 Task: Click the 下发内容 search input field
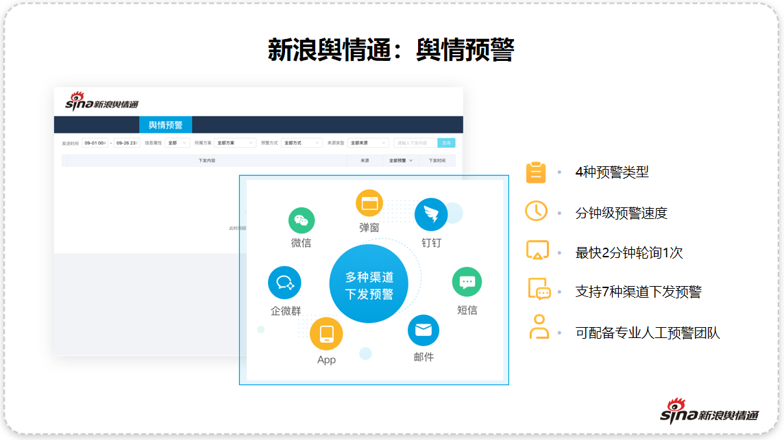point(414,143)
